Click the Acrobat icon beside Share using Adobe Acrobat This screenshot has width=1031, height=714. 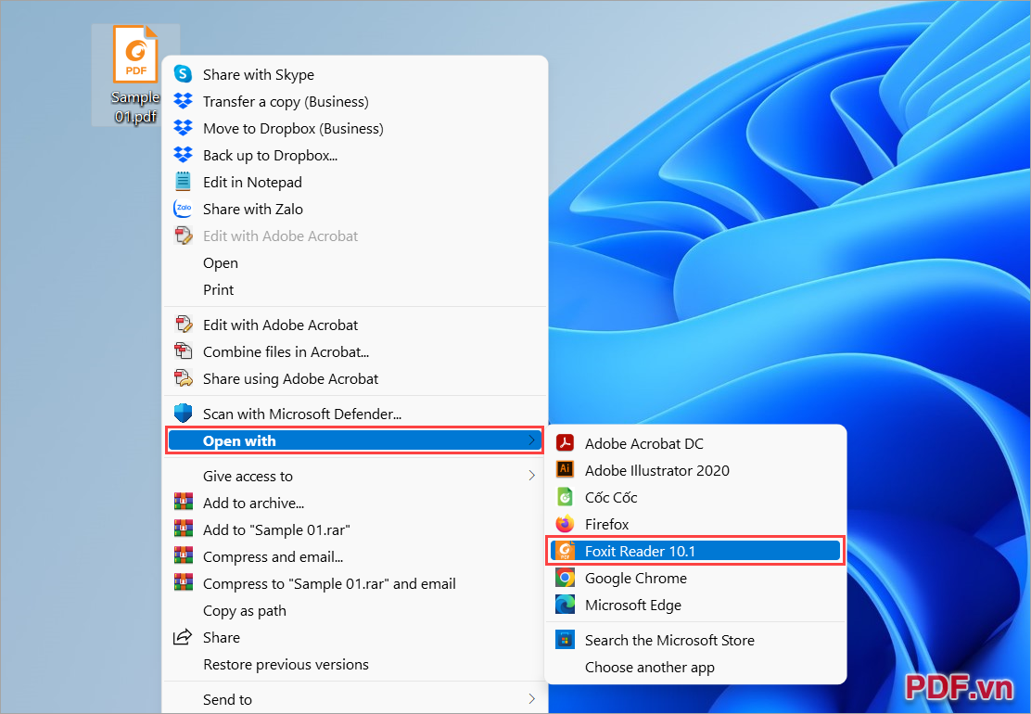[183, 378]
